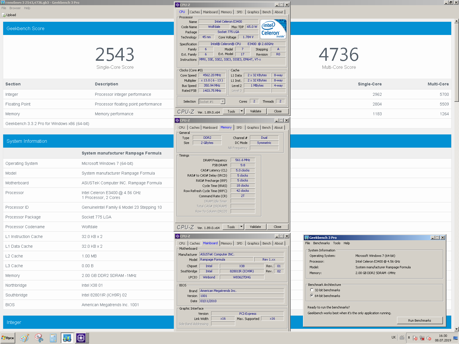Open About tab in top CPU-Z
This screenshot has width=459, height=344.
(279, 12)
